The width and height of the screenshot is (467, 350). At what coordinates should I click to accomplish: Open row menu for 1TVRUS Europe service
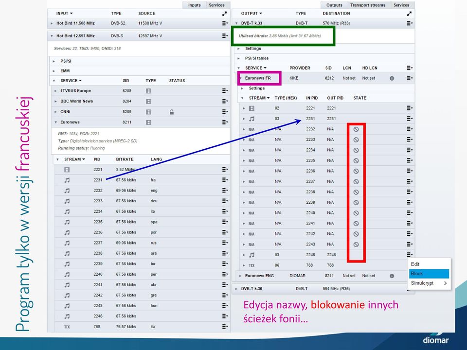click(x=225, y=91)
